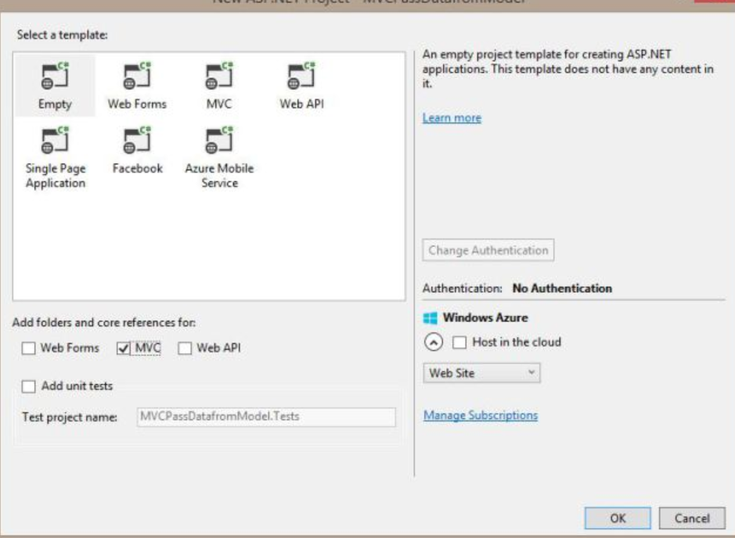Uncheck the MVC references checkbox
735x538 pixels.
pyautogui.click(x=123, y=348)
